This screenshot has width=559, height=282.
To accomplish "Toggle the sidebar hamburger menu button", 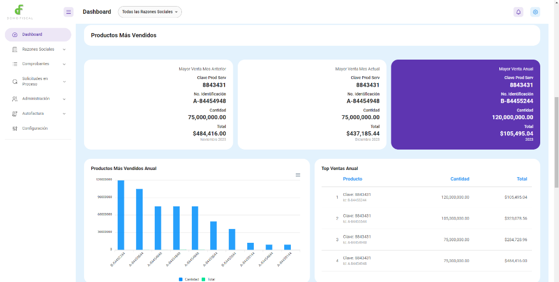I will coord(69,12).
